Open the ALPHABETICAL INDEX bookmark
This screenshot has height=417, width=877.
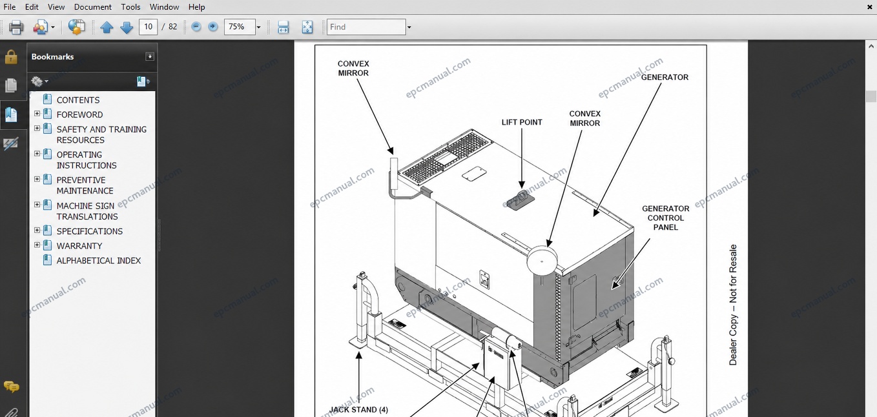point(98,261)
